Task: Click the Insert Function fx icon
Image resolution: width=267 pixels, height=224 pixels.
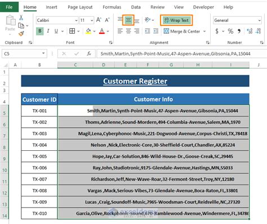Action: [x=89, y=53]
